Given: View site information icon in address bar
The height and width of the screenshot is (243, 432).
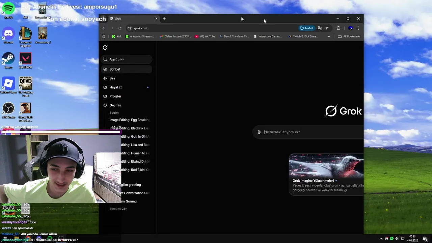Looking at the screenshot, I should [x=129, y=28].
